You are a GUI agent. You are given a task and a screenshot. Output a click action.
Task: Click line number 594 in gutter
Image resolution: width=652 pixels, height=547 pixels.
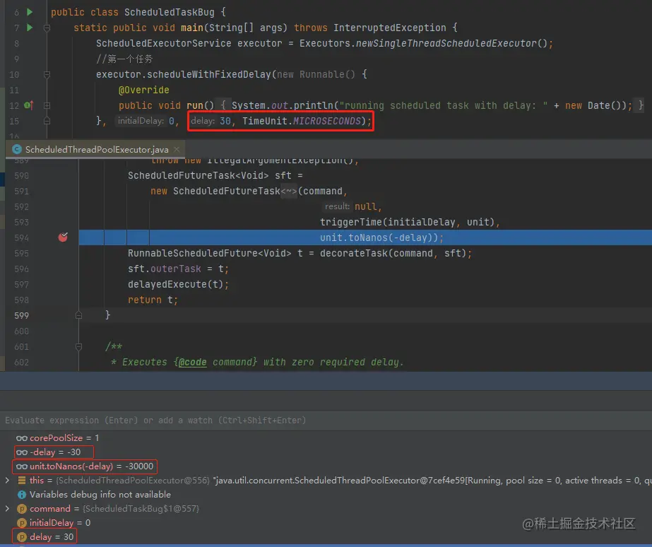pyautogui.click(x=22, y=238)
